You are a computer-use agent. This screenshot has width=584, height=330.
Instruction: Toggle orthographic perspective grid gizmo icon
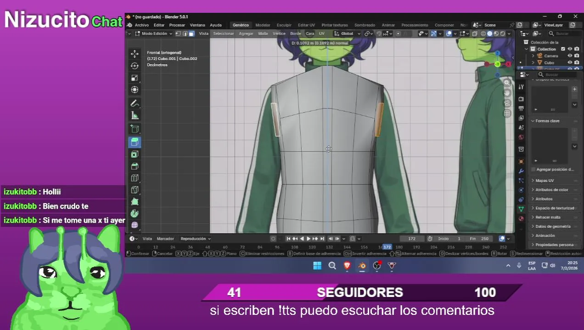click(x=507, y=113)
